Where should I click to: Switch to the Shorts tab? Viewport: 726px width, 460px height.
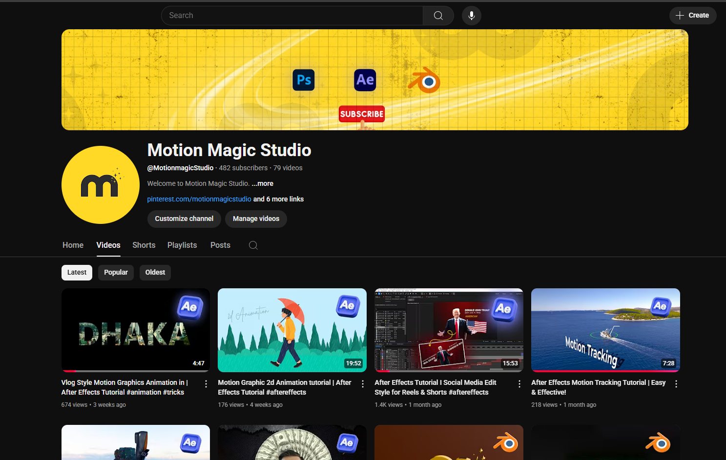tap(144, 245)
